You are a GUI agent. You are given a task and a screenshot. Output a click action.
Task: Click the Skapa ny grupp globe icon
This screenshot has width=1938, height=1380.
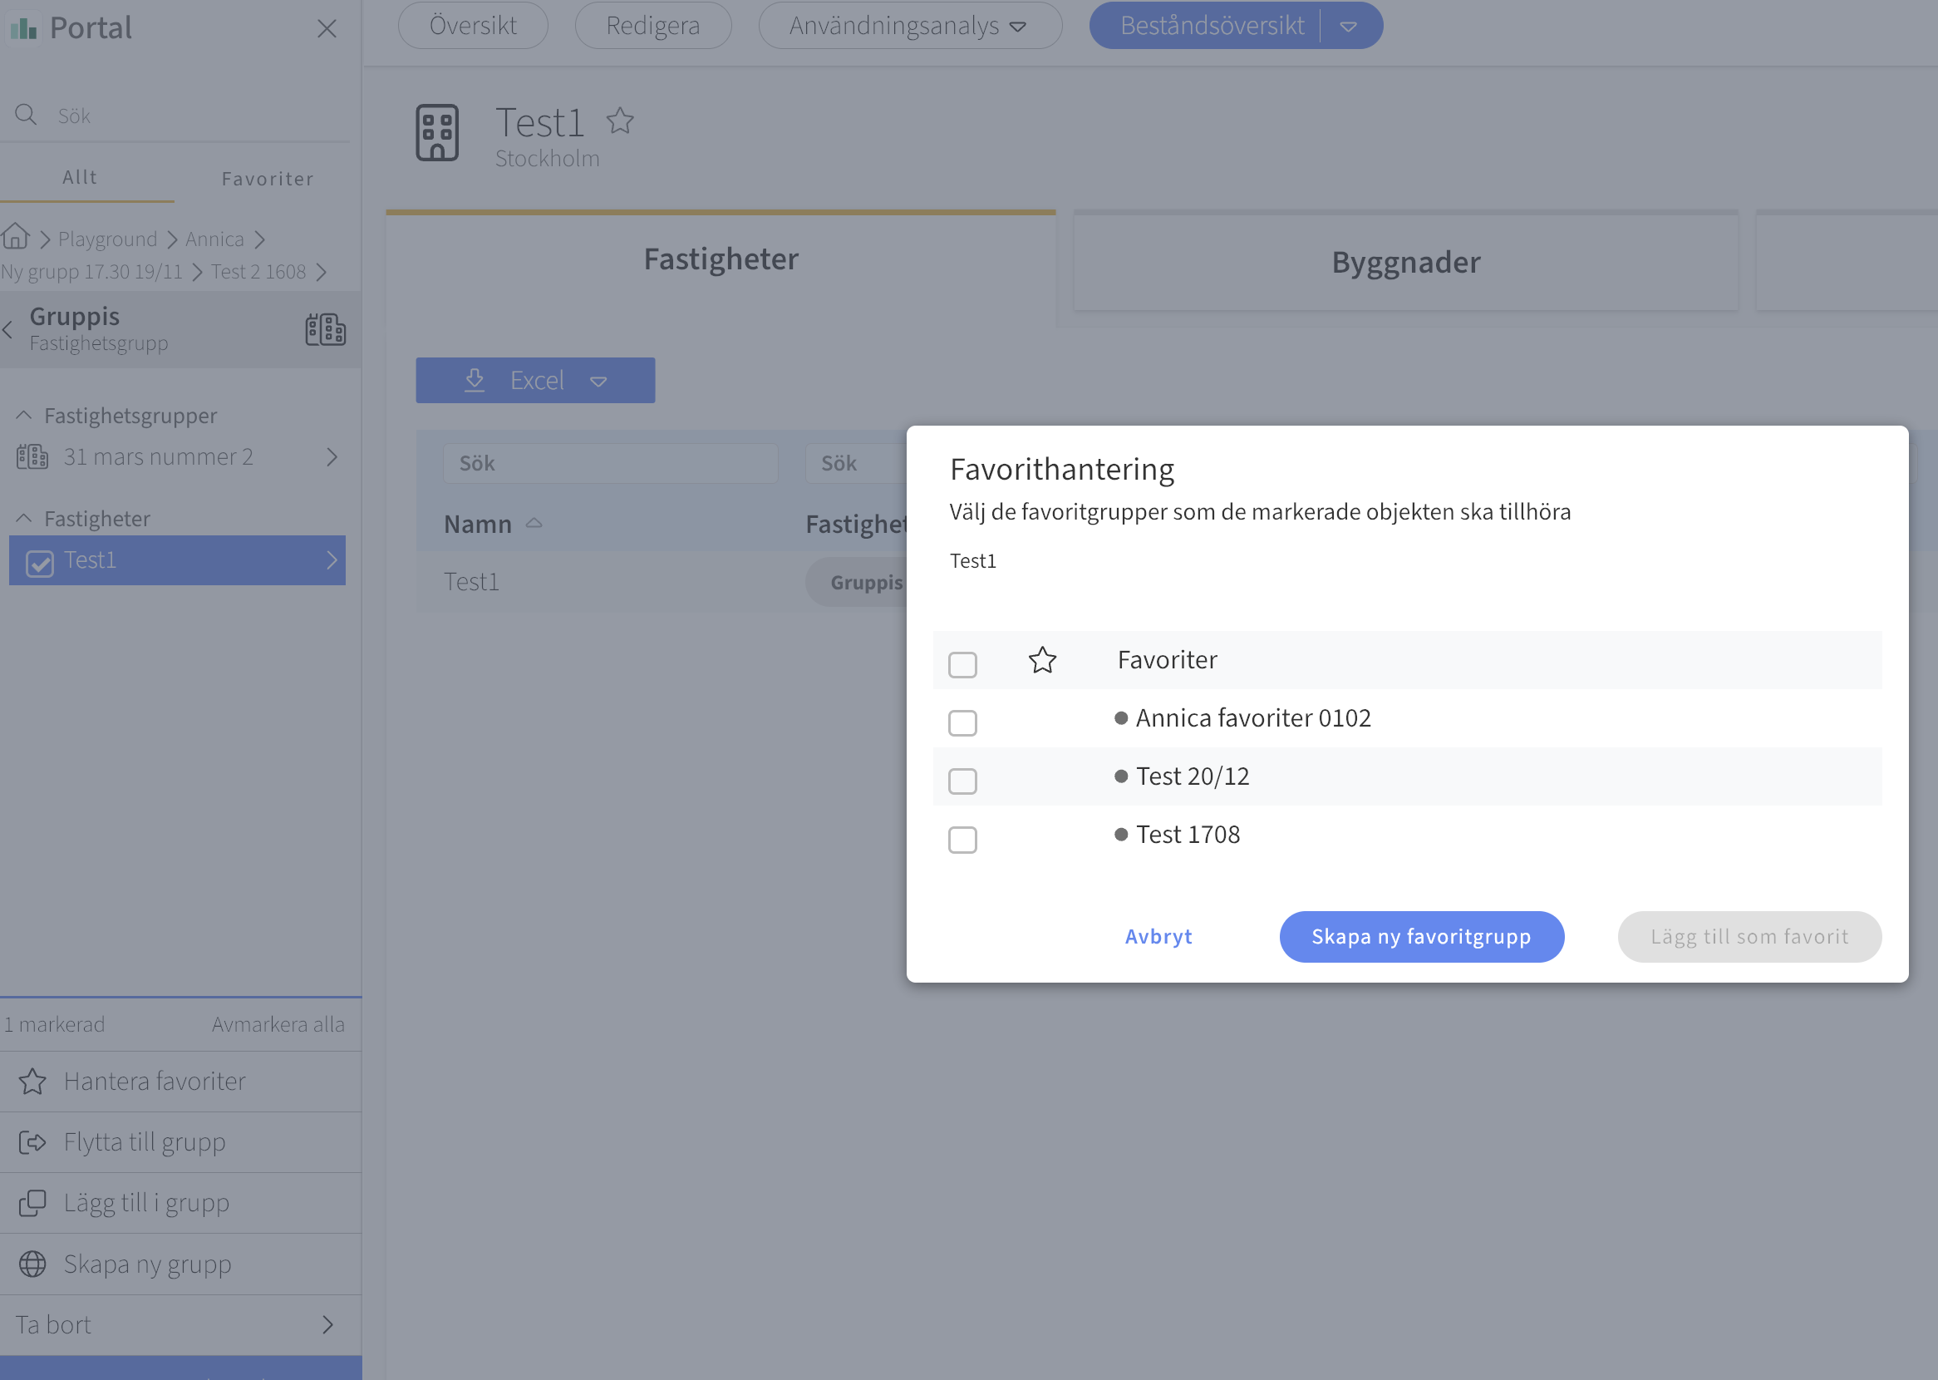click(x=32, y=1264)
